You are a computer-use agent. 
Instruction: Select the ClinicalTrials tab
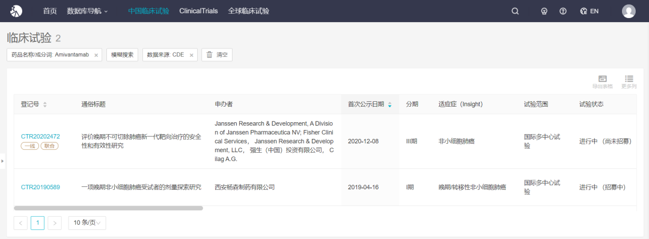tap(199, 11)
